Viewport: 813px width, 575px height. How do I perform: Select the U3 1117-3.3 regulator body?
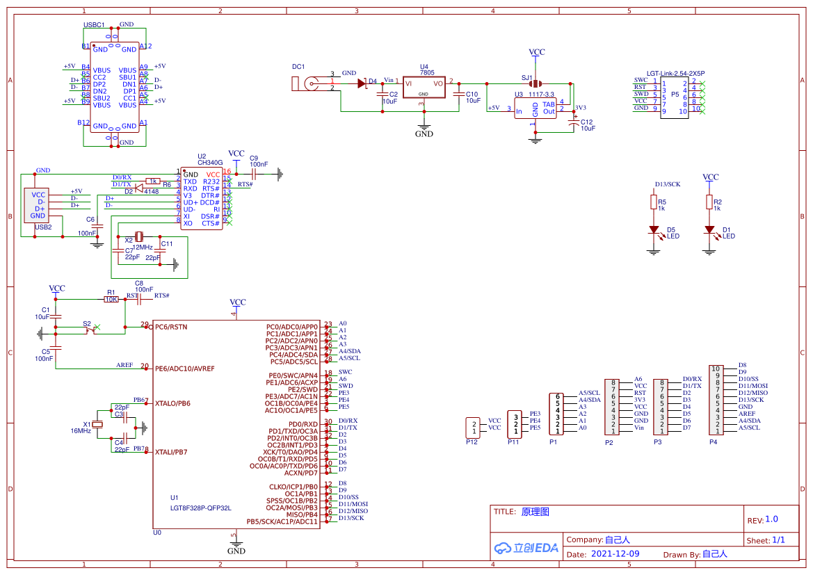coord(535,108)
